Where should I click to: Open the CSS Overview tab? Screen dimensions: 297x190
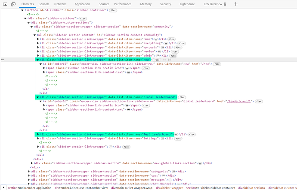click(215, 4)
